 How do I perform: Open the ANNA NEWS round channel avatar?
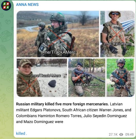click(6, 6)
